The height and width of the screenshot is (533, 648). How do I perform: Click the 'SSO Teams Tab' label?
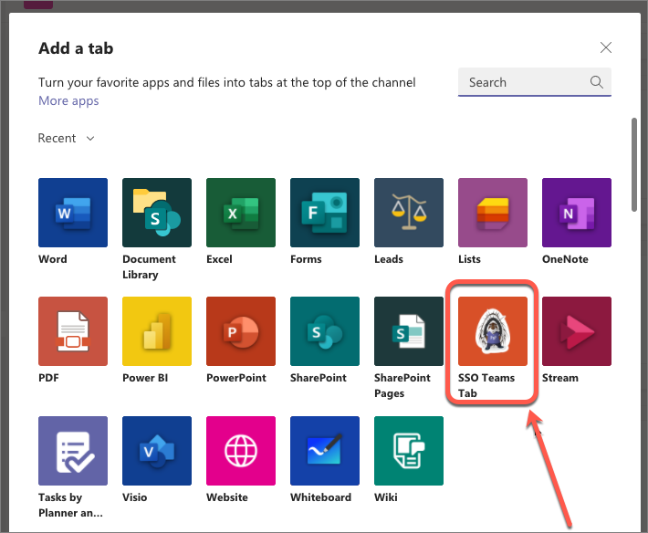(x=486, y=385)
